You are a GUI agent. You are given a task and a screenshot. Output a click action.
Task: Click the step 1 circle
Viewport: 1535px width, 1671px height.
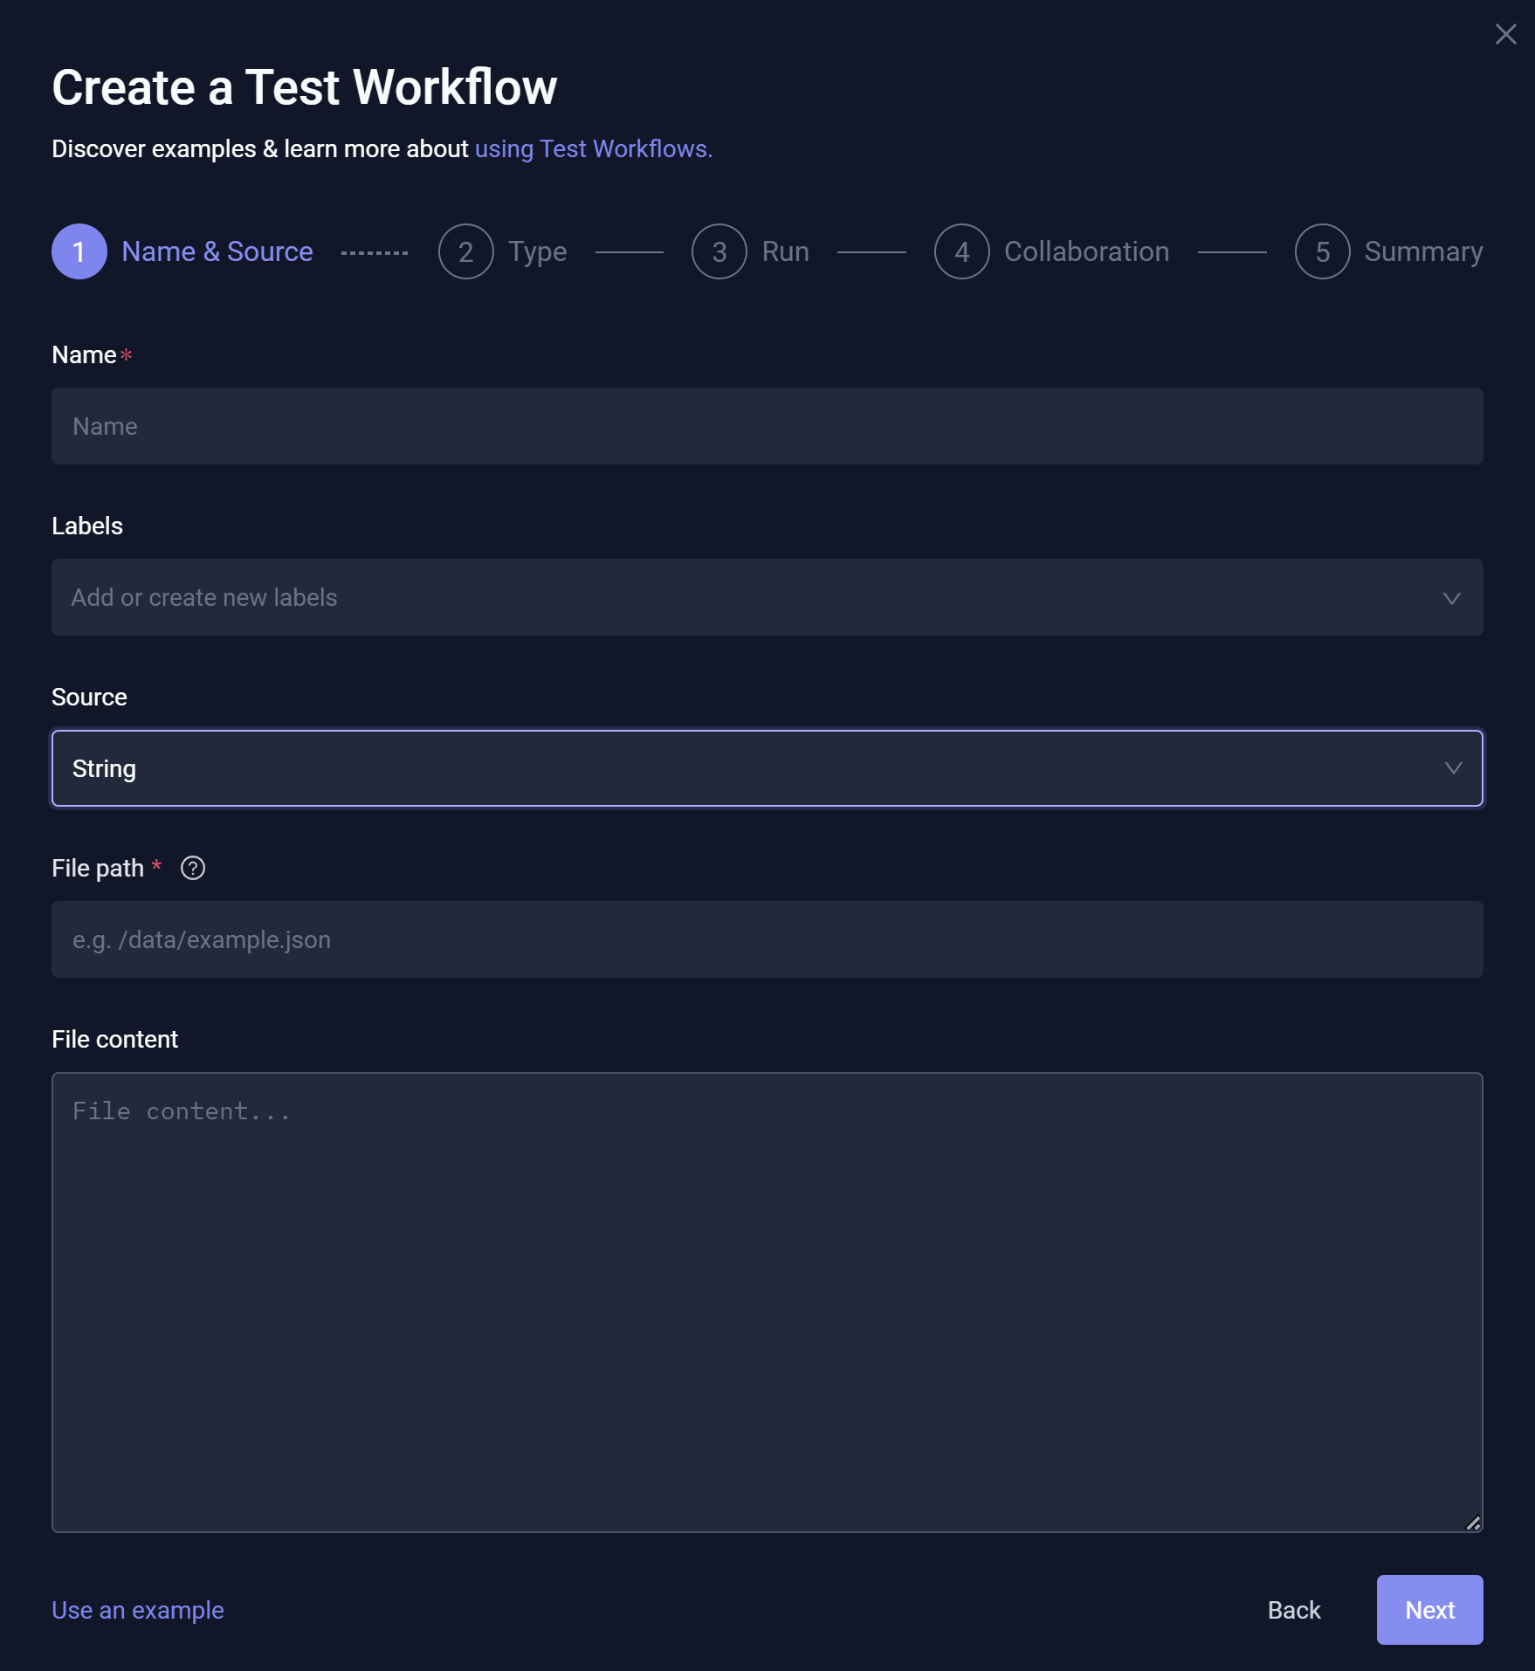79,251
